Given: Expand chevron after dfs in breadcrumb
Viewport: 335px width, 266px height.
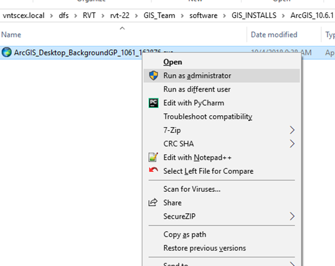Looking at the screenshot, I should (x=75, y=16).
